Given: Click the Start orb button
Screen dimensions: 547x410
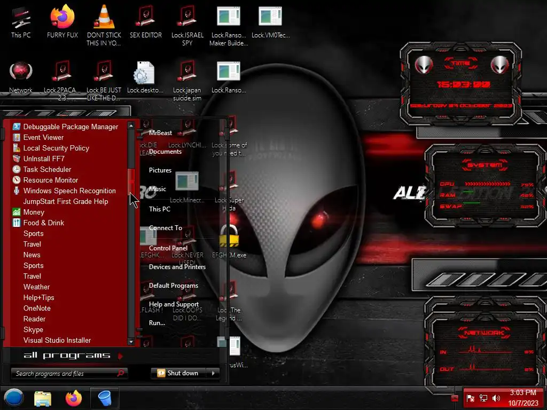Looking at the screenshot, I should [13, 398].
